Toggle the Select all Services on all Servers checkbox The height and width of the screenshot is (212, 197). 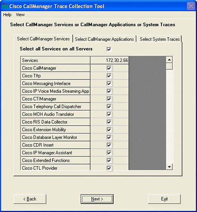tap(109, 49)
